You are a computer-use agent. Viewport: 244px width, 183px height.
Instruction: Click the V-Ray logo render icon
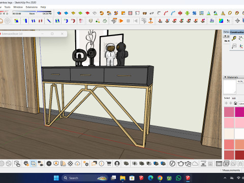tap(172, 164)
